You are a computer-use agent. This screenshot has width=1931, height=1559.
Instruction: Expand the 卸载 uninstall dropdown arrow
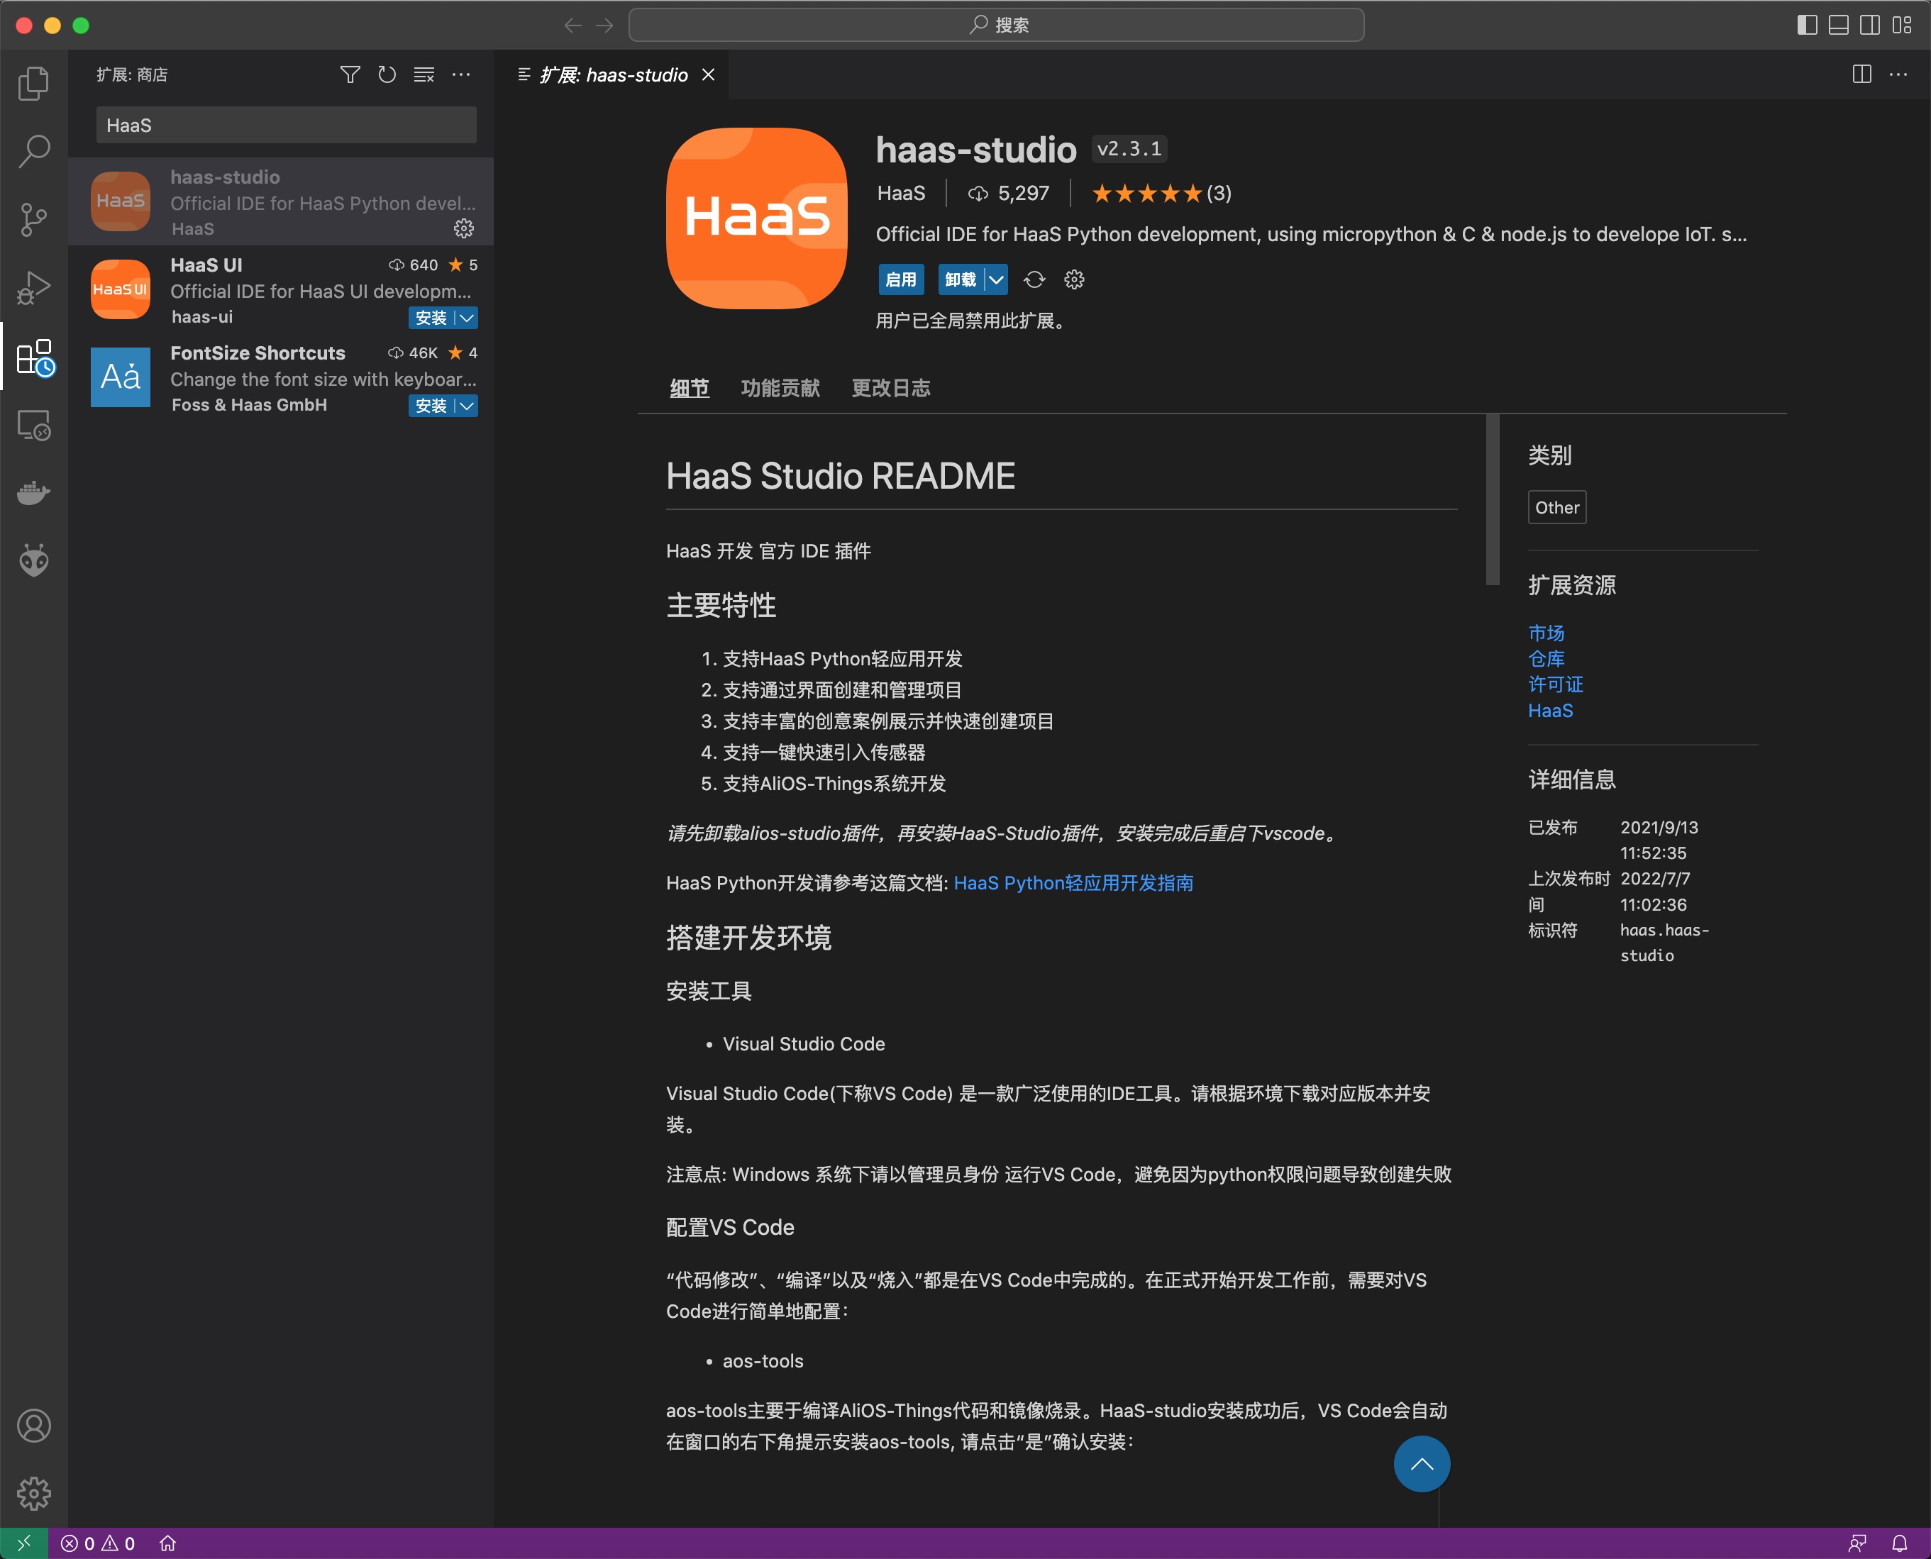(x=997, y=280)
